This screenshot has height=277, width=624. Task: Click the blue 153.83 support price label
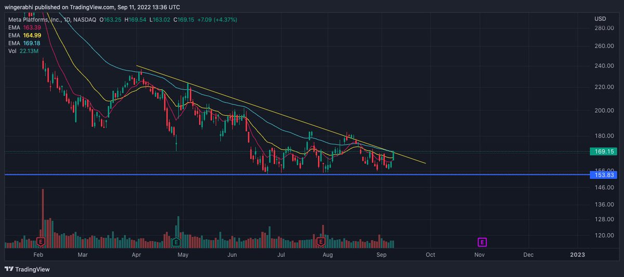[603, 175]
